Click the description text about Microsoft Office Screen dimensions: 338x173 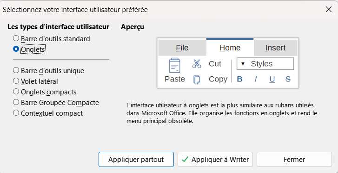click(222, 114)
